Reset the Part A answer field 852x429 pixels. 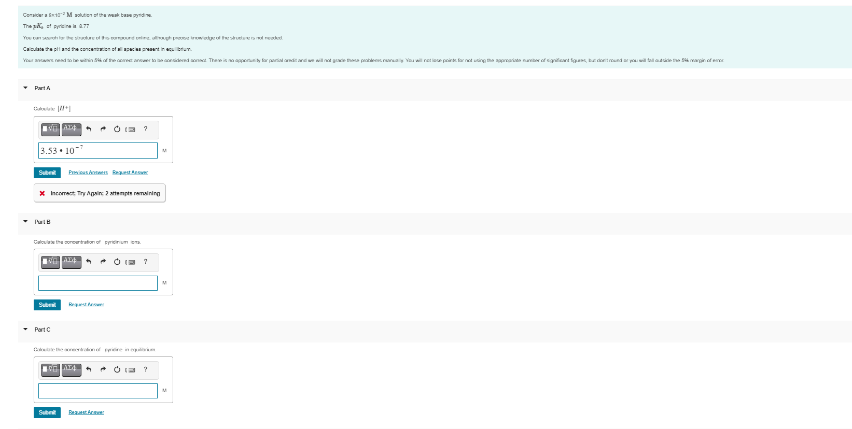click(117, 129)
